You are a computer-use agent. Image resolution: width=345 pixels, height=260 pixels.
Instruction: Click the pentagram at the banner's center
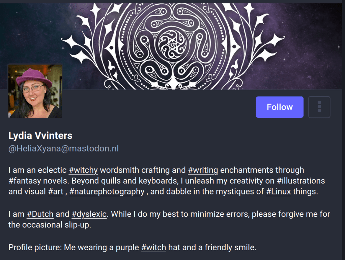point(172,44)
